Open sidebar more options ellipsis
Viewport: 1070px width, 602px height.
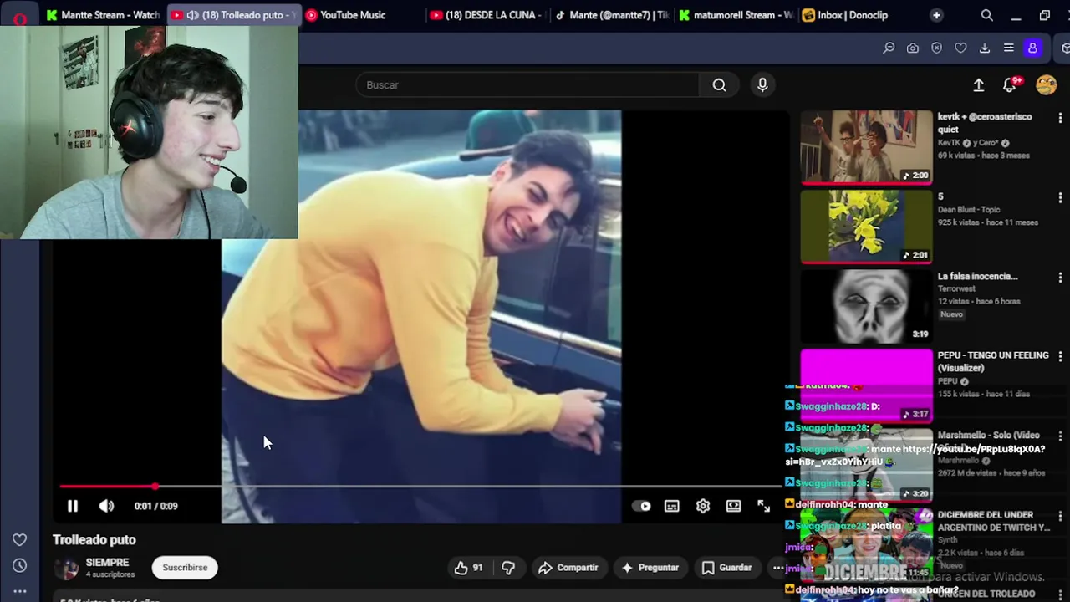tap(19, 591)
